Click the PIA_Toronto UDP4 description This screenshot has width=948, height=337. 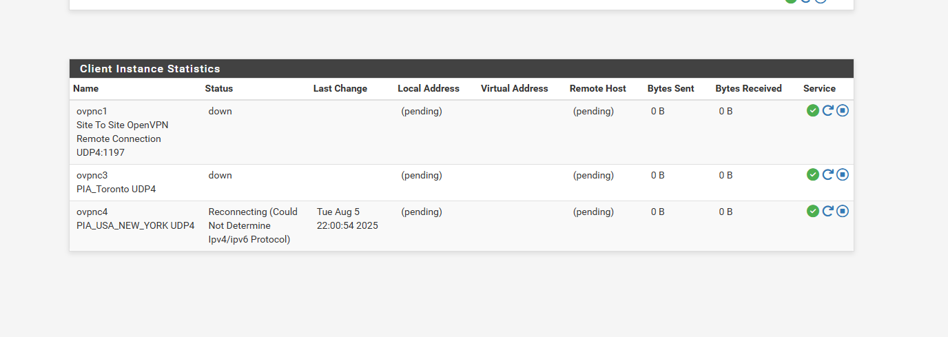(116, 189)
